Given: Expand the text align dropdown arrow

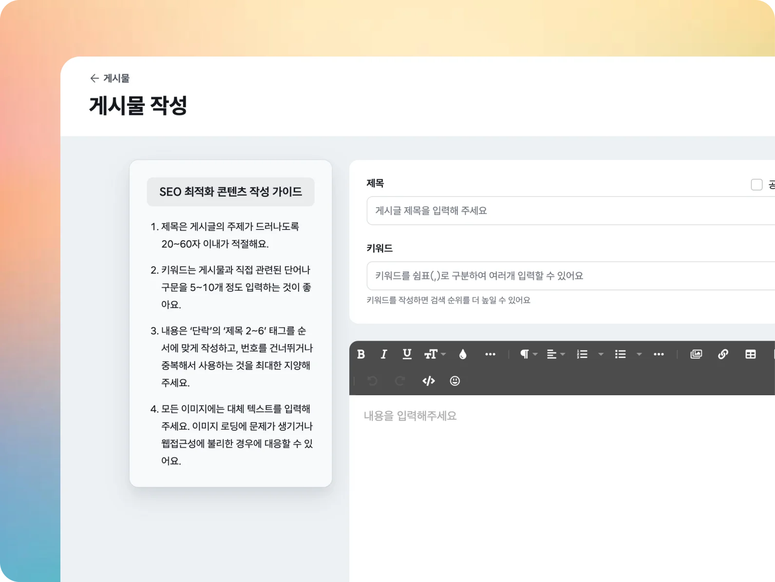Looking at the screenshot, I should (x=563, y=354).
